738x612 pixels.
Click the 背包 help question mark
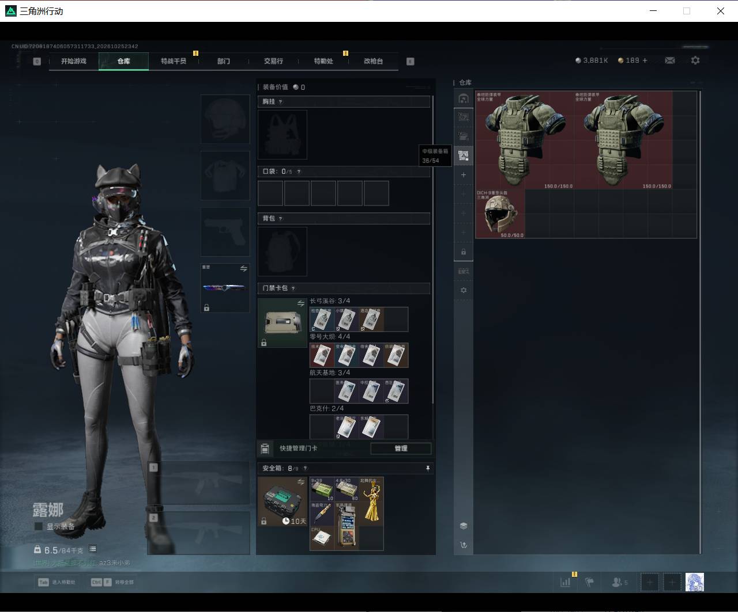281,219
